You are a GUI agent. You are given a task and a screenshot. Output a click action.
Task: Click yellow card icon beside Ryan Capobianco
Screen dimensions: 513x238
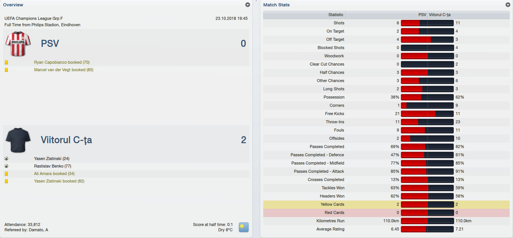pos(6,63)
